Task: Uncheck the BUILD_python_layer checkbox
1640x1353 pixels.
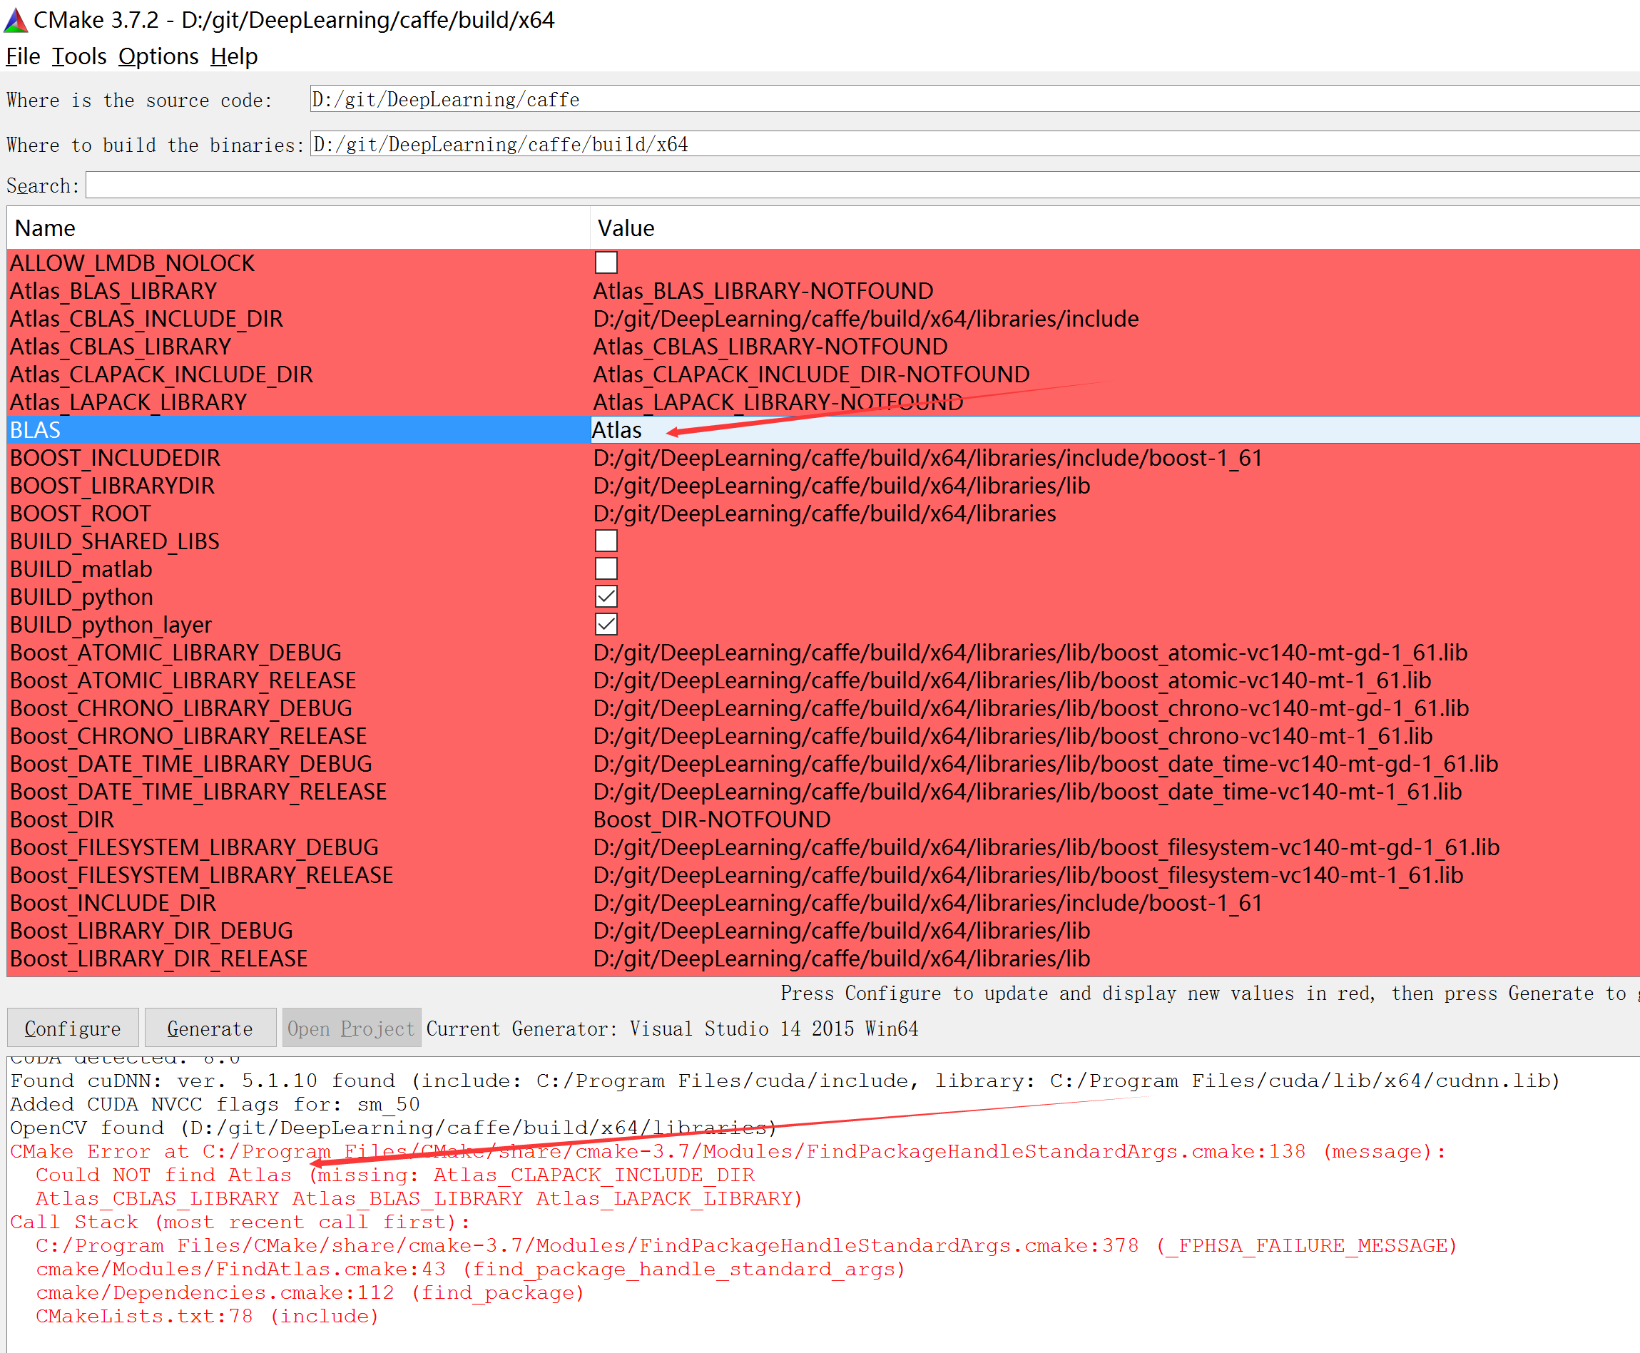Action: (x=606, y=624)
